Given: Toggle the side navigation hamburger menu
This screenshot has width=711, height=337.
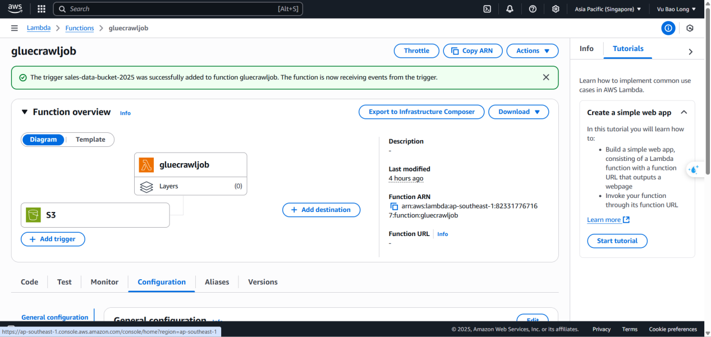Looking at the screenshot, I should 14,28.
